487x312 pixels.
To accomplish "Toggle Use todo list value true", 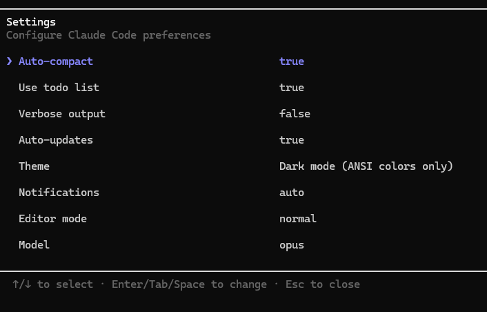I will point(292,88).
